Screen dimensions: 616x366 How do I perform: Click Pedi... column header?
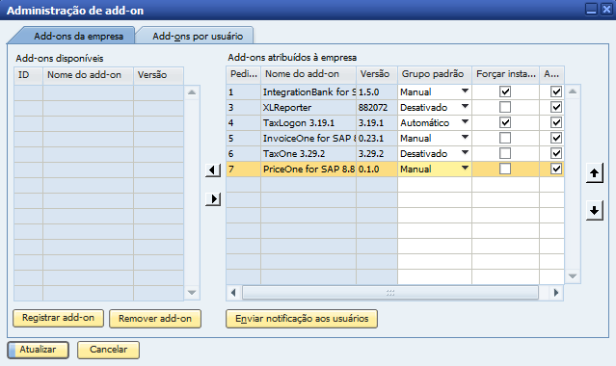tap(244, 74)
